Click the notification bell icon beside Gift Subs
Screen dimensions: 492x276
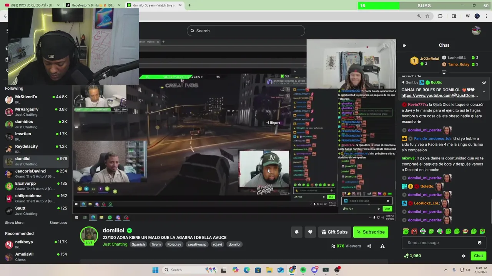pos(296,232)
